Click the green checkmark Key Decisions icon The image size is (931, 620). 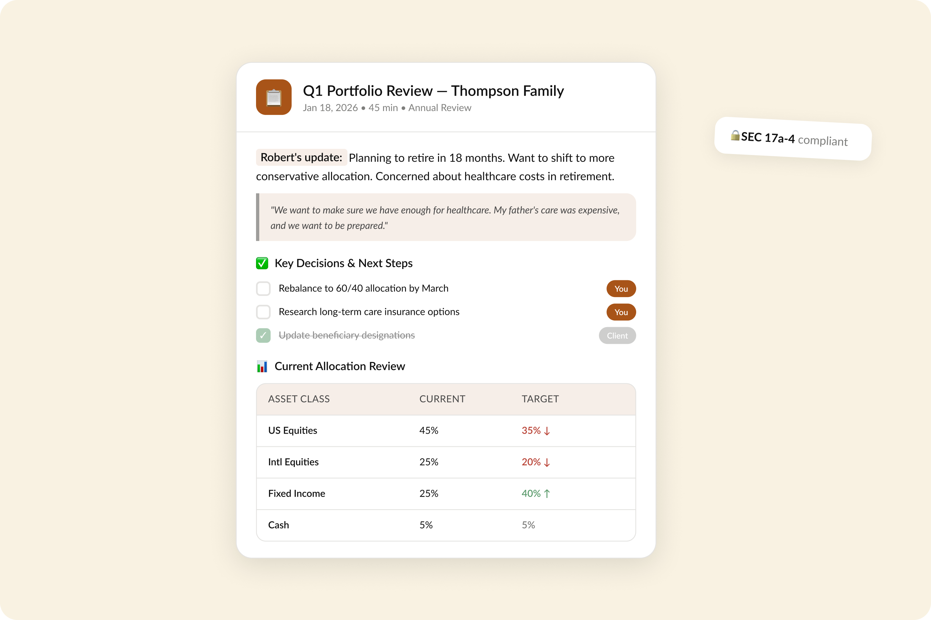tap(262, 263)
